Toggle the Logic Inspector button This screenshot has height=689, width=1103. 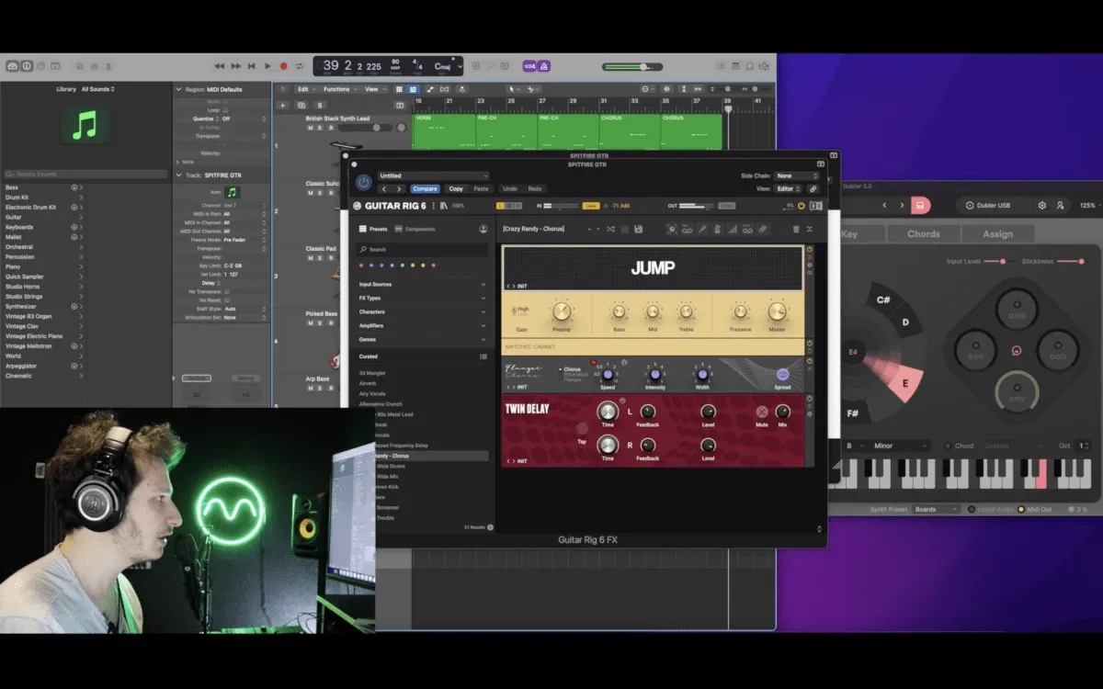[27, 66]
